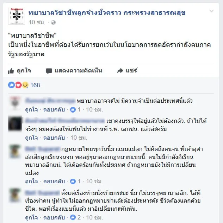
Task: Click ถูกใจ under the กฎหมายไทย comment
Action: pos(31,181)
